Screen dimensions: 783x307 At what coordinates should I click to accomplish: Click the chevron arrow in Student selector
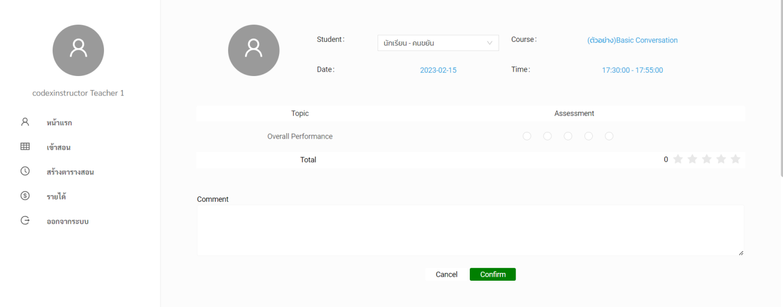pyautogui.click(x=490, y=43)
